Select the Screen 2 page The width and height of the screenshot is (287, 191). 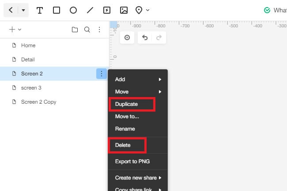tap(55, 74)
